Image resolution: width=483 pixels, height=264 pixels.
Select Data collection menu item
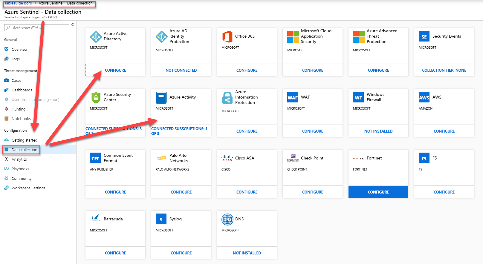pyautogui.click(x=25, y=150)
